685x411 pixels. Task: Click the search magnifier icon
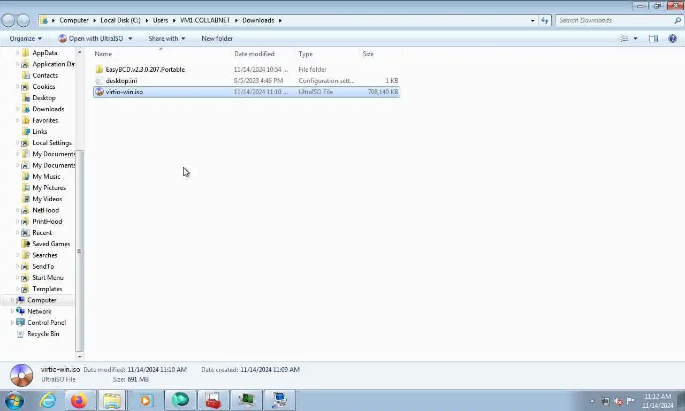click(678, 20)
